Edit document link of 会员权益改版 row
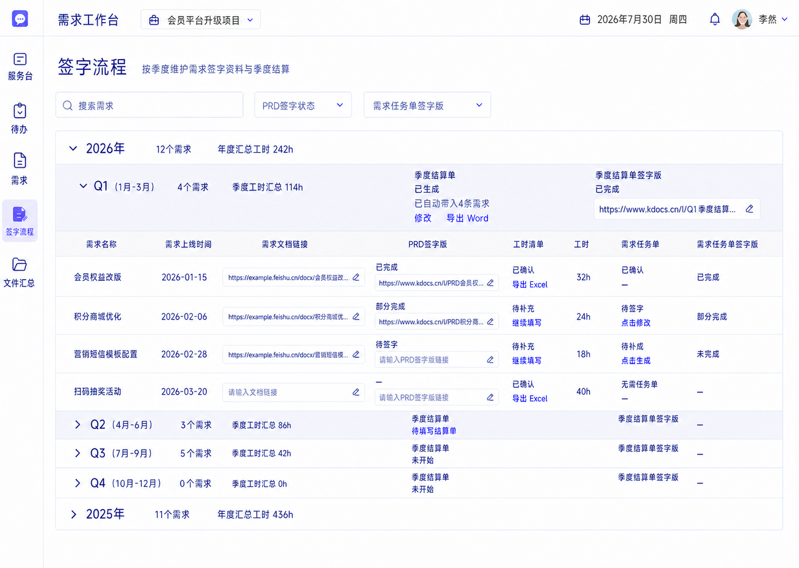Image resolution: width=799 pixels, height=568 pixels. 356,278
